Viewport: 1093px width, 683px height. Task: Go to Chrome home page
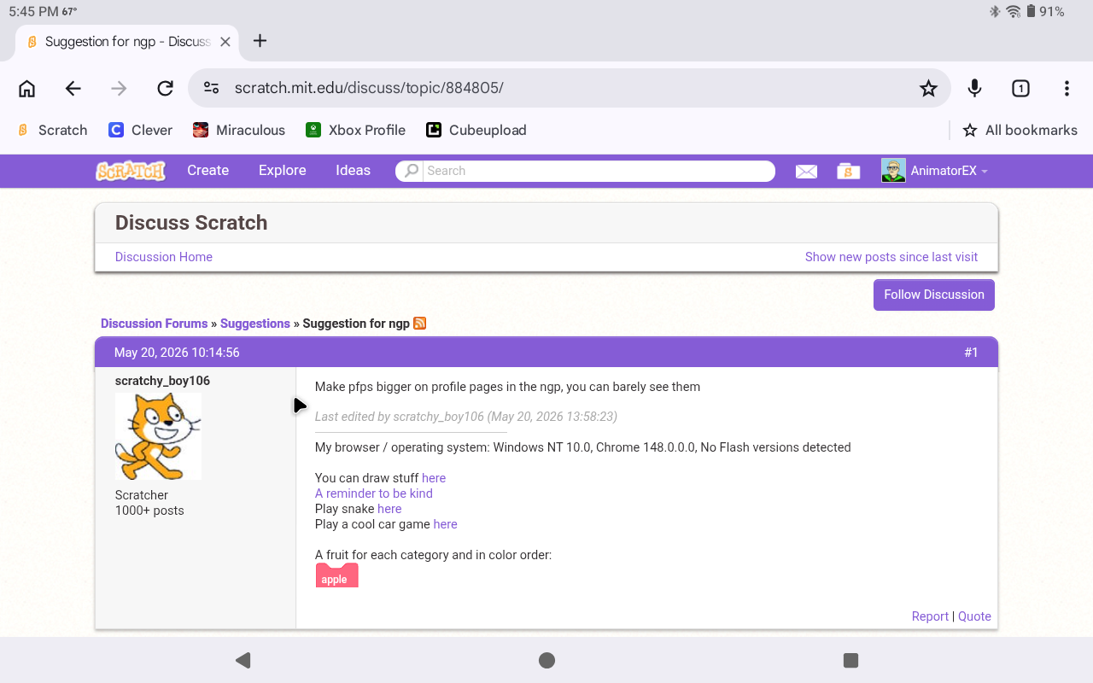(x=27, y=88)
